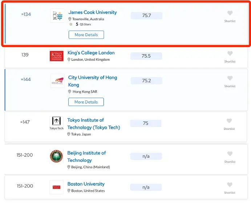This screenshot has height=204, width=251.
Task: Open the Boston University link
Action: (x=86, y=184)
